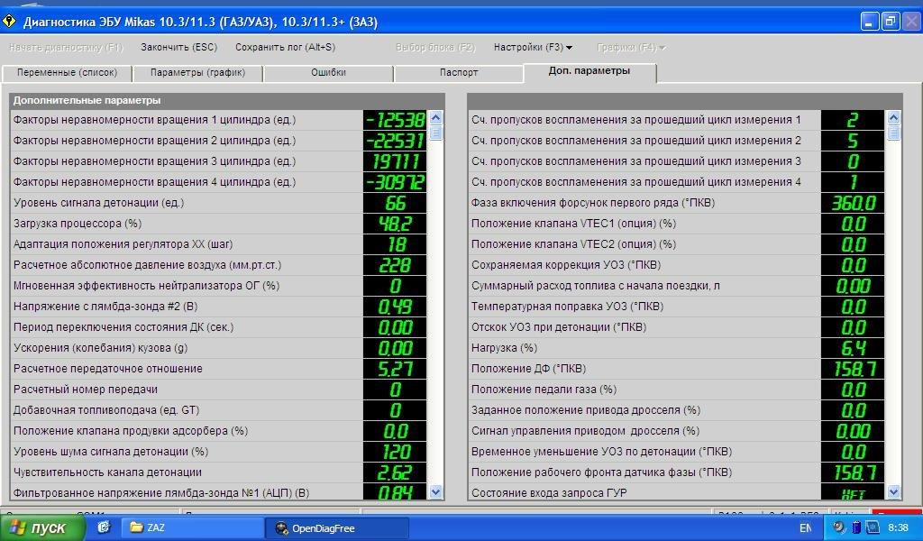The height and width of the screenshot is (541, 923).
Task: Open the 'Паспорт' tab
Action: click(x=459, y=73)
